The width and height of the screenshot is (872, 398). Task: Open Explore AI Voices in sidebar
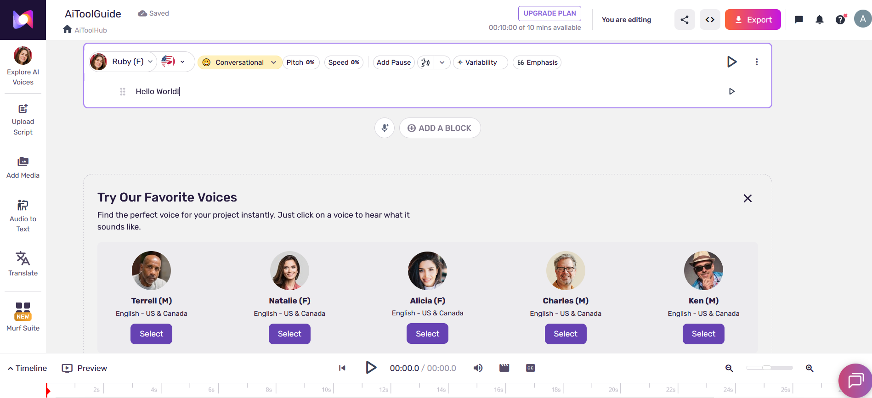click(23, 67)
